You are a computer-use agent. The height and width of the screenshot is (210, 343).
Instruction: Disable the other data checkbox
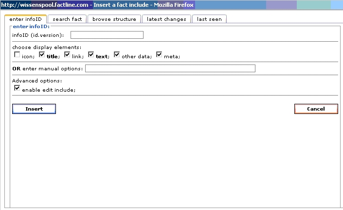117,55
